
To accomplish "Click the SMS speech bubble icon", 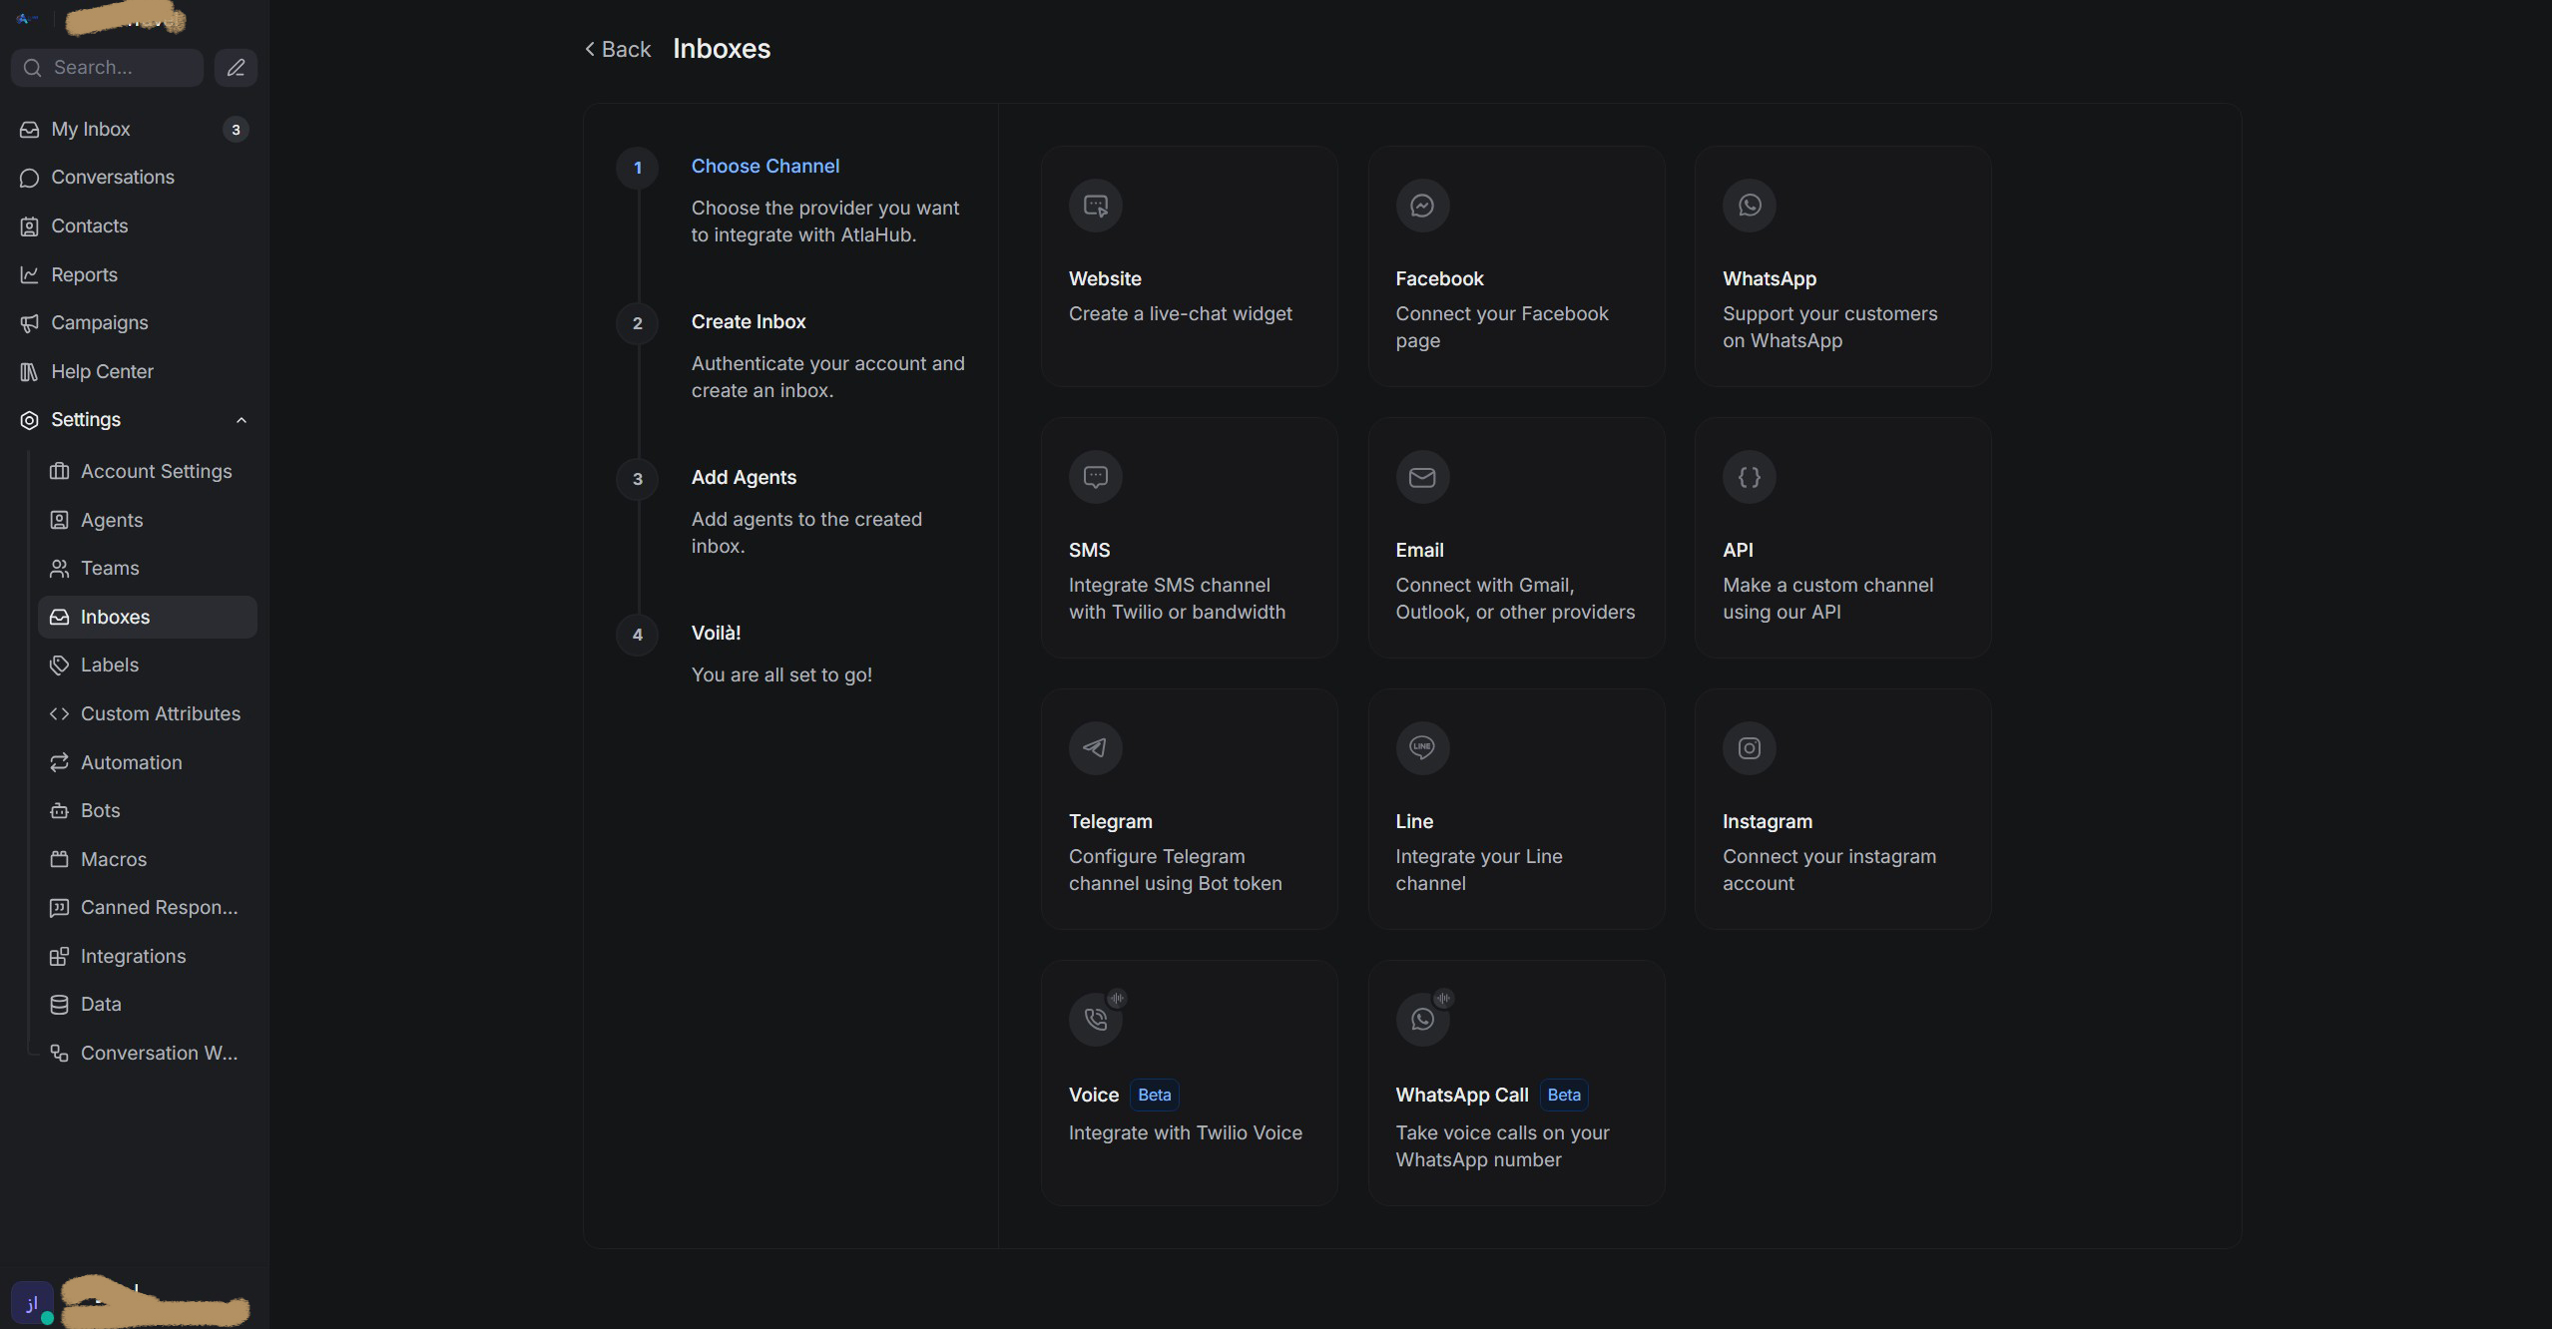I will point(1096,477).
